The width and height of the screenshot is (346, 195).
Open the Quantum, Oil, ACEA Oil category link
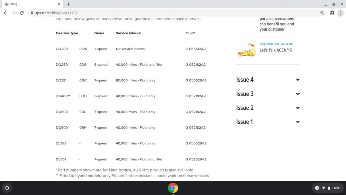(x=276, y=44)
